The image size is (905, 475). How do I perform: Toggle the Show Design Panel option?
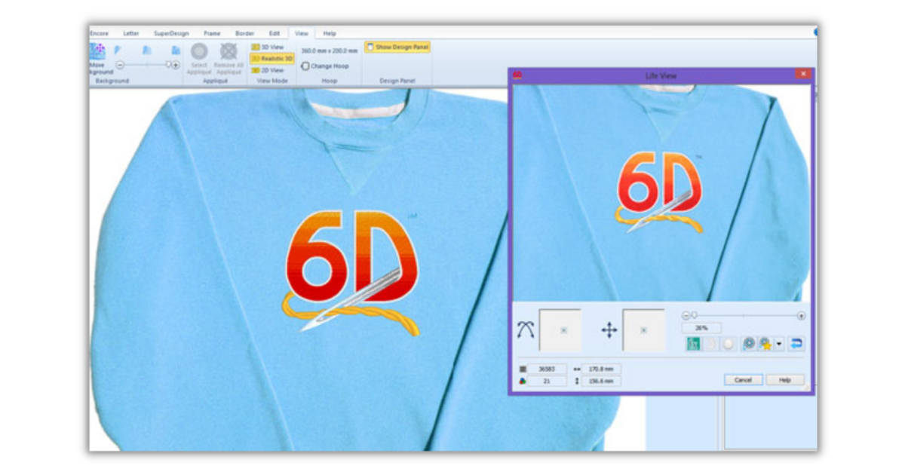pyautogui.click(x=397, y=47)
